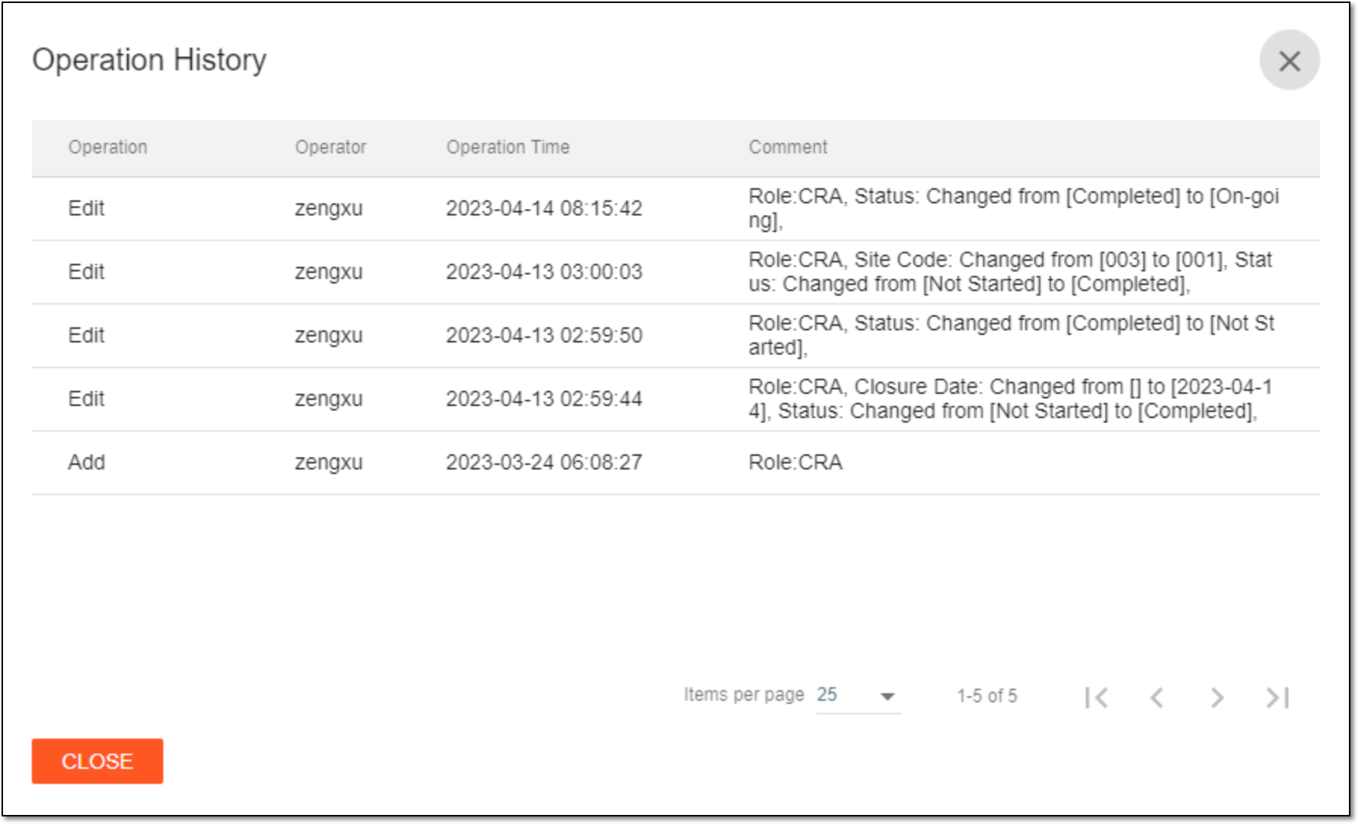Click zengxu in the 06:08:27 row

pos(329,462)
